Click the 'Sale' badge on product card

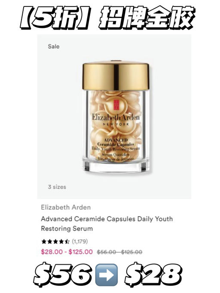pyautogui.click(x=54, y=46)
